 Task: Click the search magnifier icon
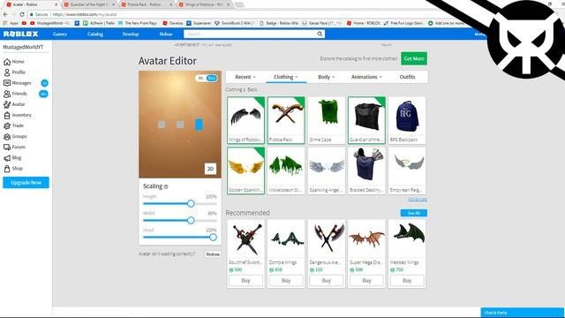point(320,34)
